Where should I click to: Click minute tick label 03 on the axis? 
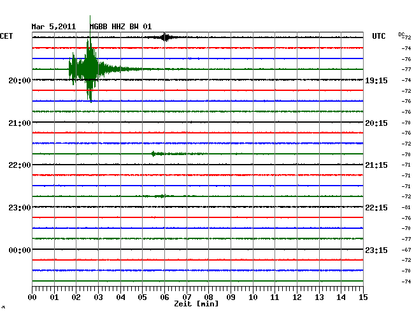point(98,297)
